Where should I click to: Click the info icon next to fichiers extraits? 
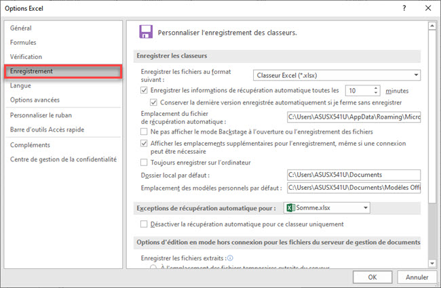tap(230, 258)
